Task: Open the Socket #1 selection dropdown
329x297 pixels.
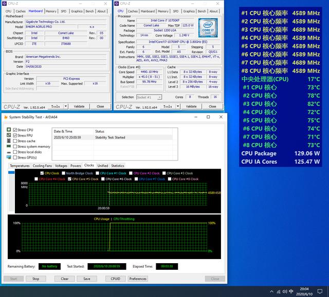Action: tap(149, 97)
